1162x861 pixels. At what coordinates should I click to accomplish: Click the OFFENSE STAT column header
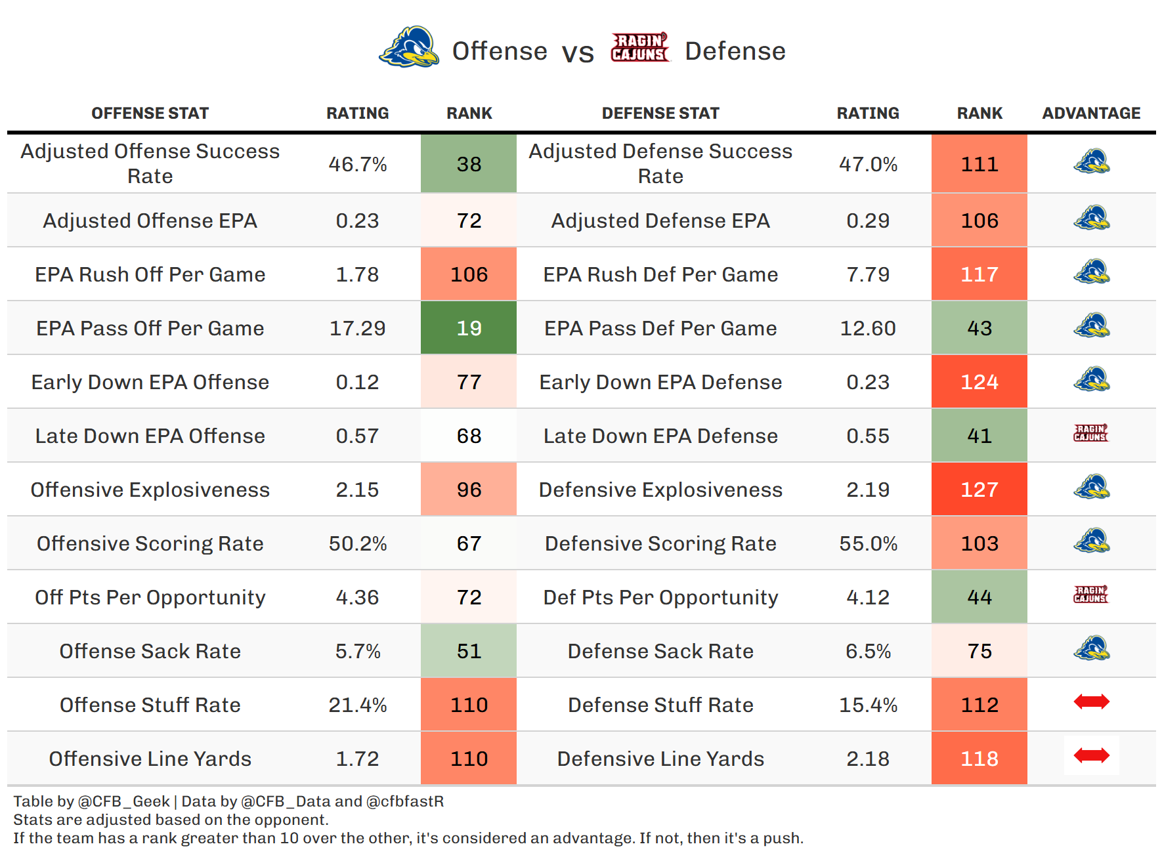pos(150,114)
